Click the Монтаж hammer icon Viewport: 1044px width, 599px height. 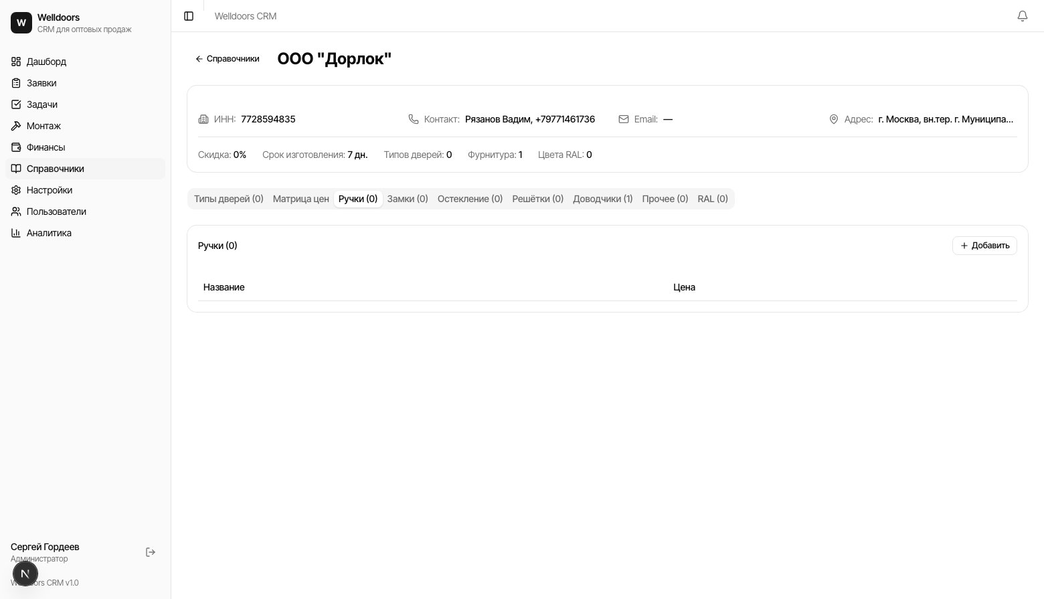tap(16, 126)
